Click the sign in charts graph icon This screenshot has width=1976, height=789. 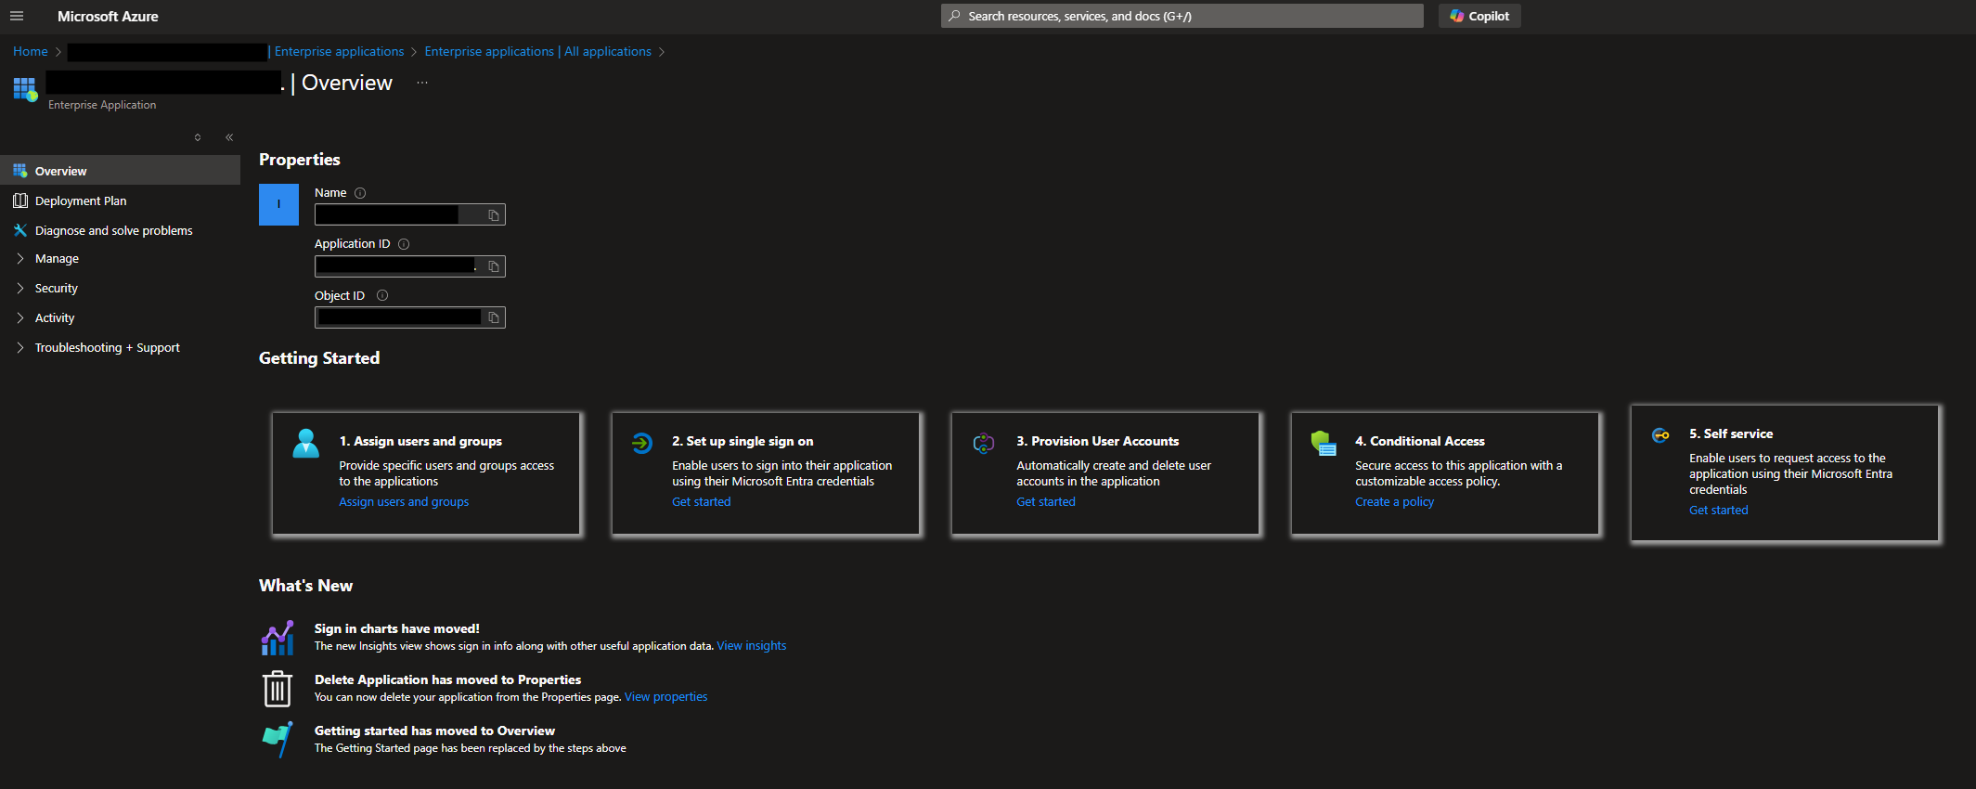(x=278, y=638)
